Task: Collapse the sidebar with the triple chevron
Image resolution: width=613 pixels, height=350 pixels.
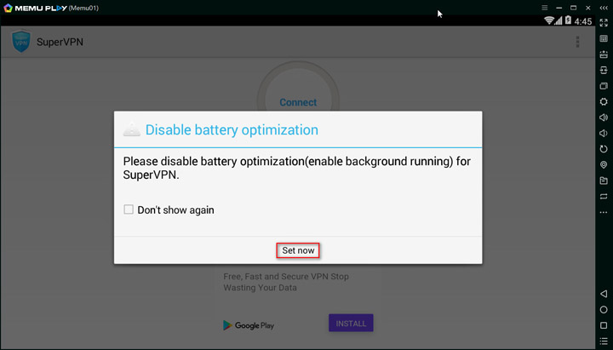Action: click(604, 8)
